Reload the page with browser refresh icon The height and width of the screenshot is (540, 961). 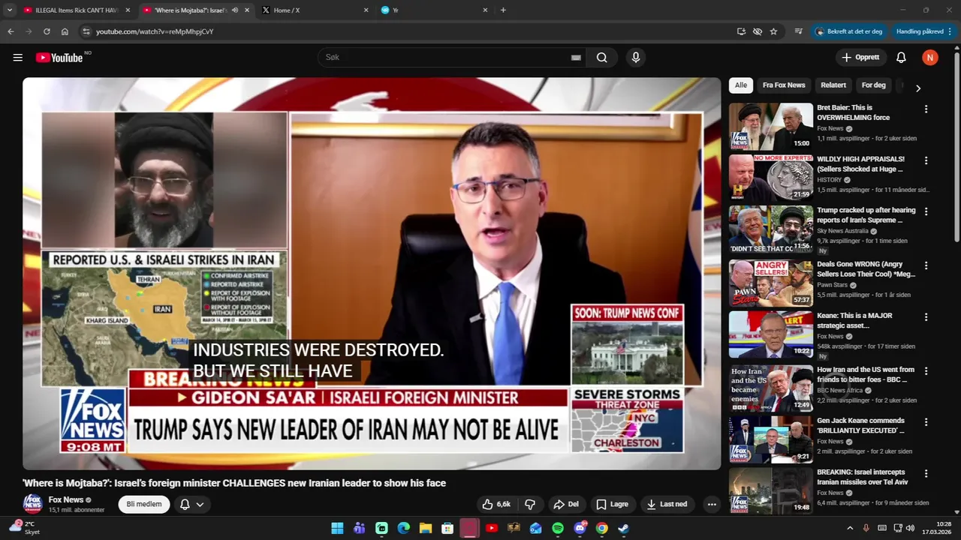[47, 31]
